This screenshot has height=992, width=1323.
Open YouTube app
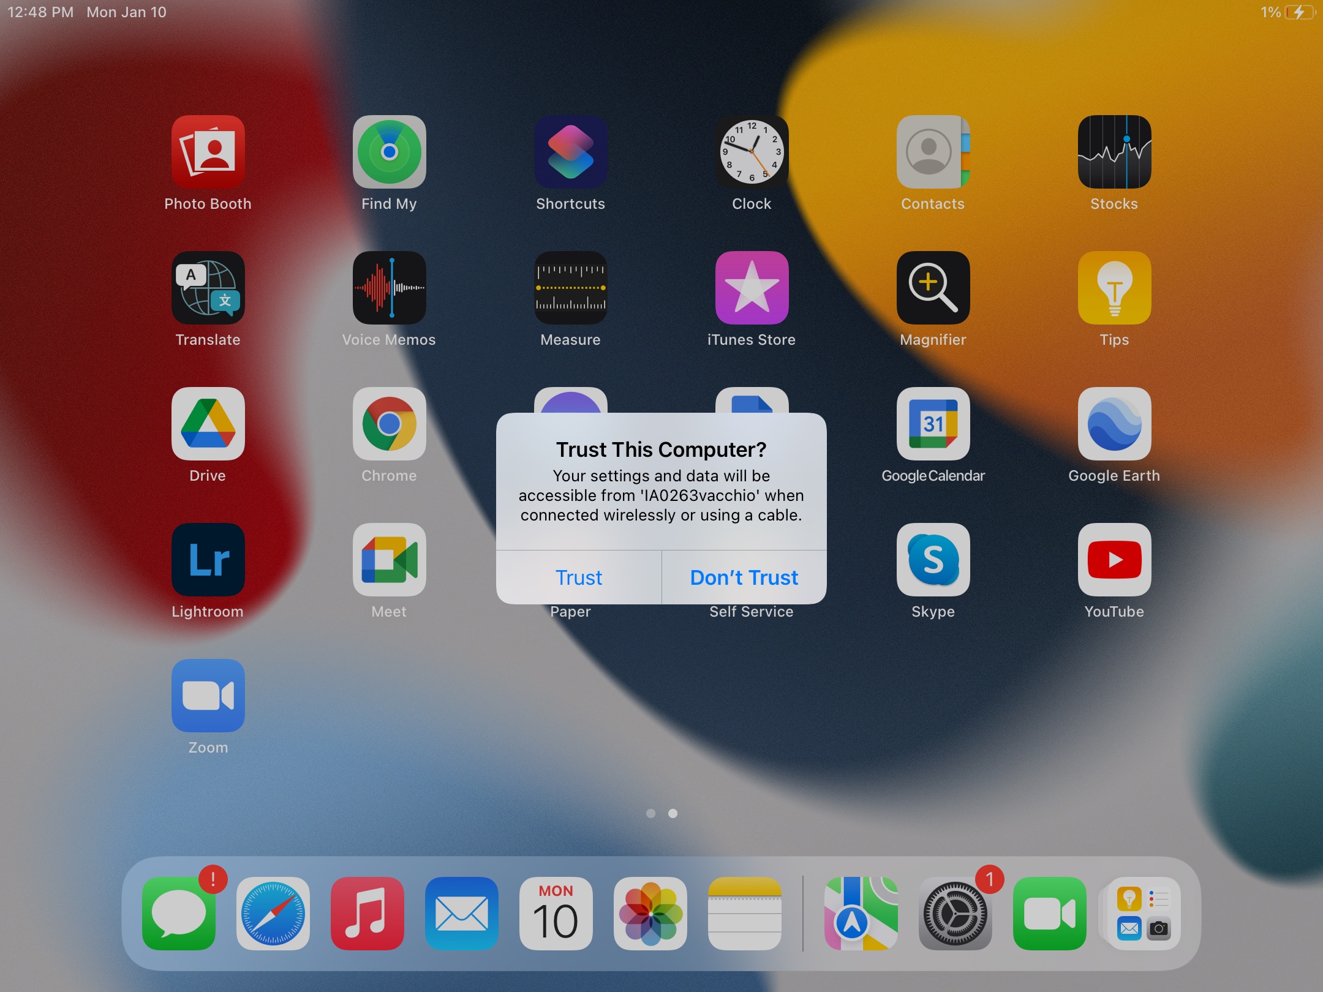click(1114, 560)
